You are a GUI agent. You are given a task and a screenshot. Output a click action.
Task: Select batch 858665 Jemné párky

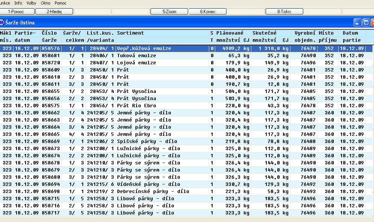186,134
